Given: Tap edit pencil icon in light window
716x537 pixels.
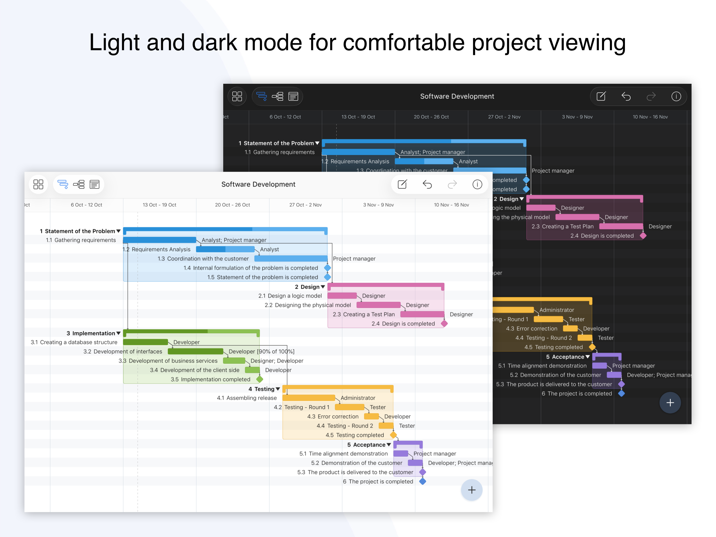Looking at the screenshot, I should pyautogui.click(x=402, y=184).
